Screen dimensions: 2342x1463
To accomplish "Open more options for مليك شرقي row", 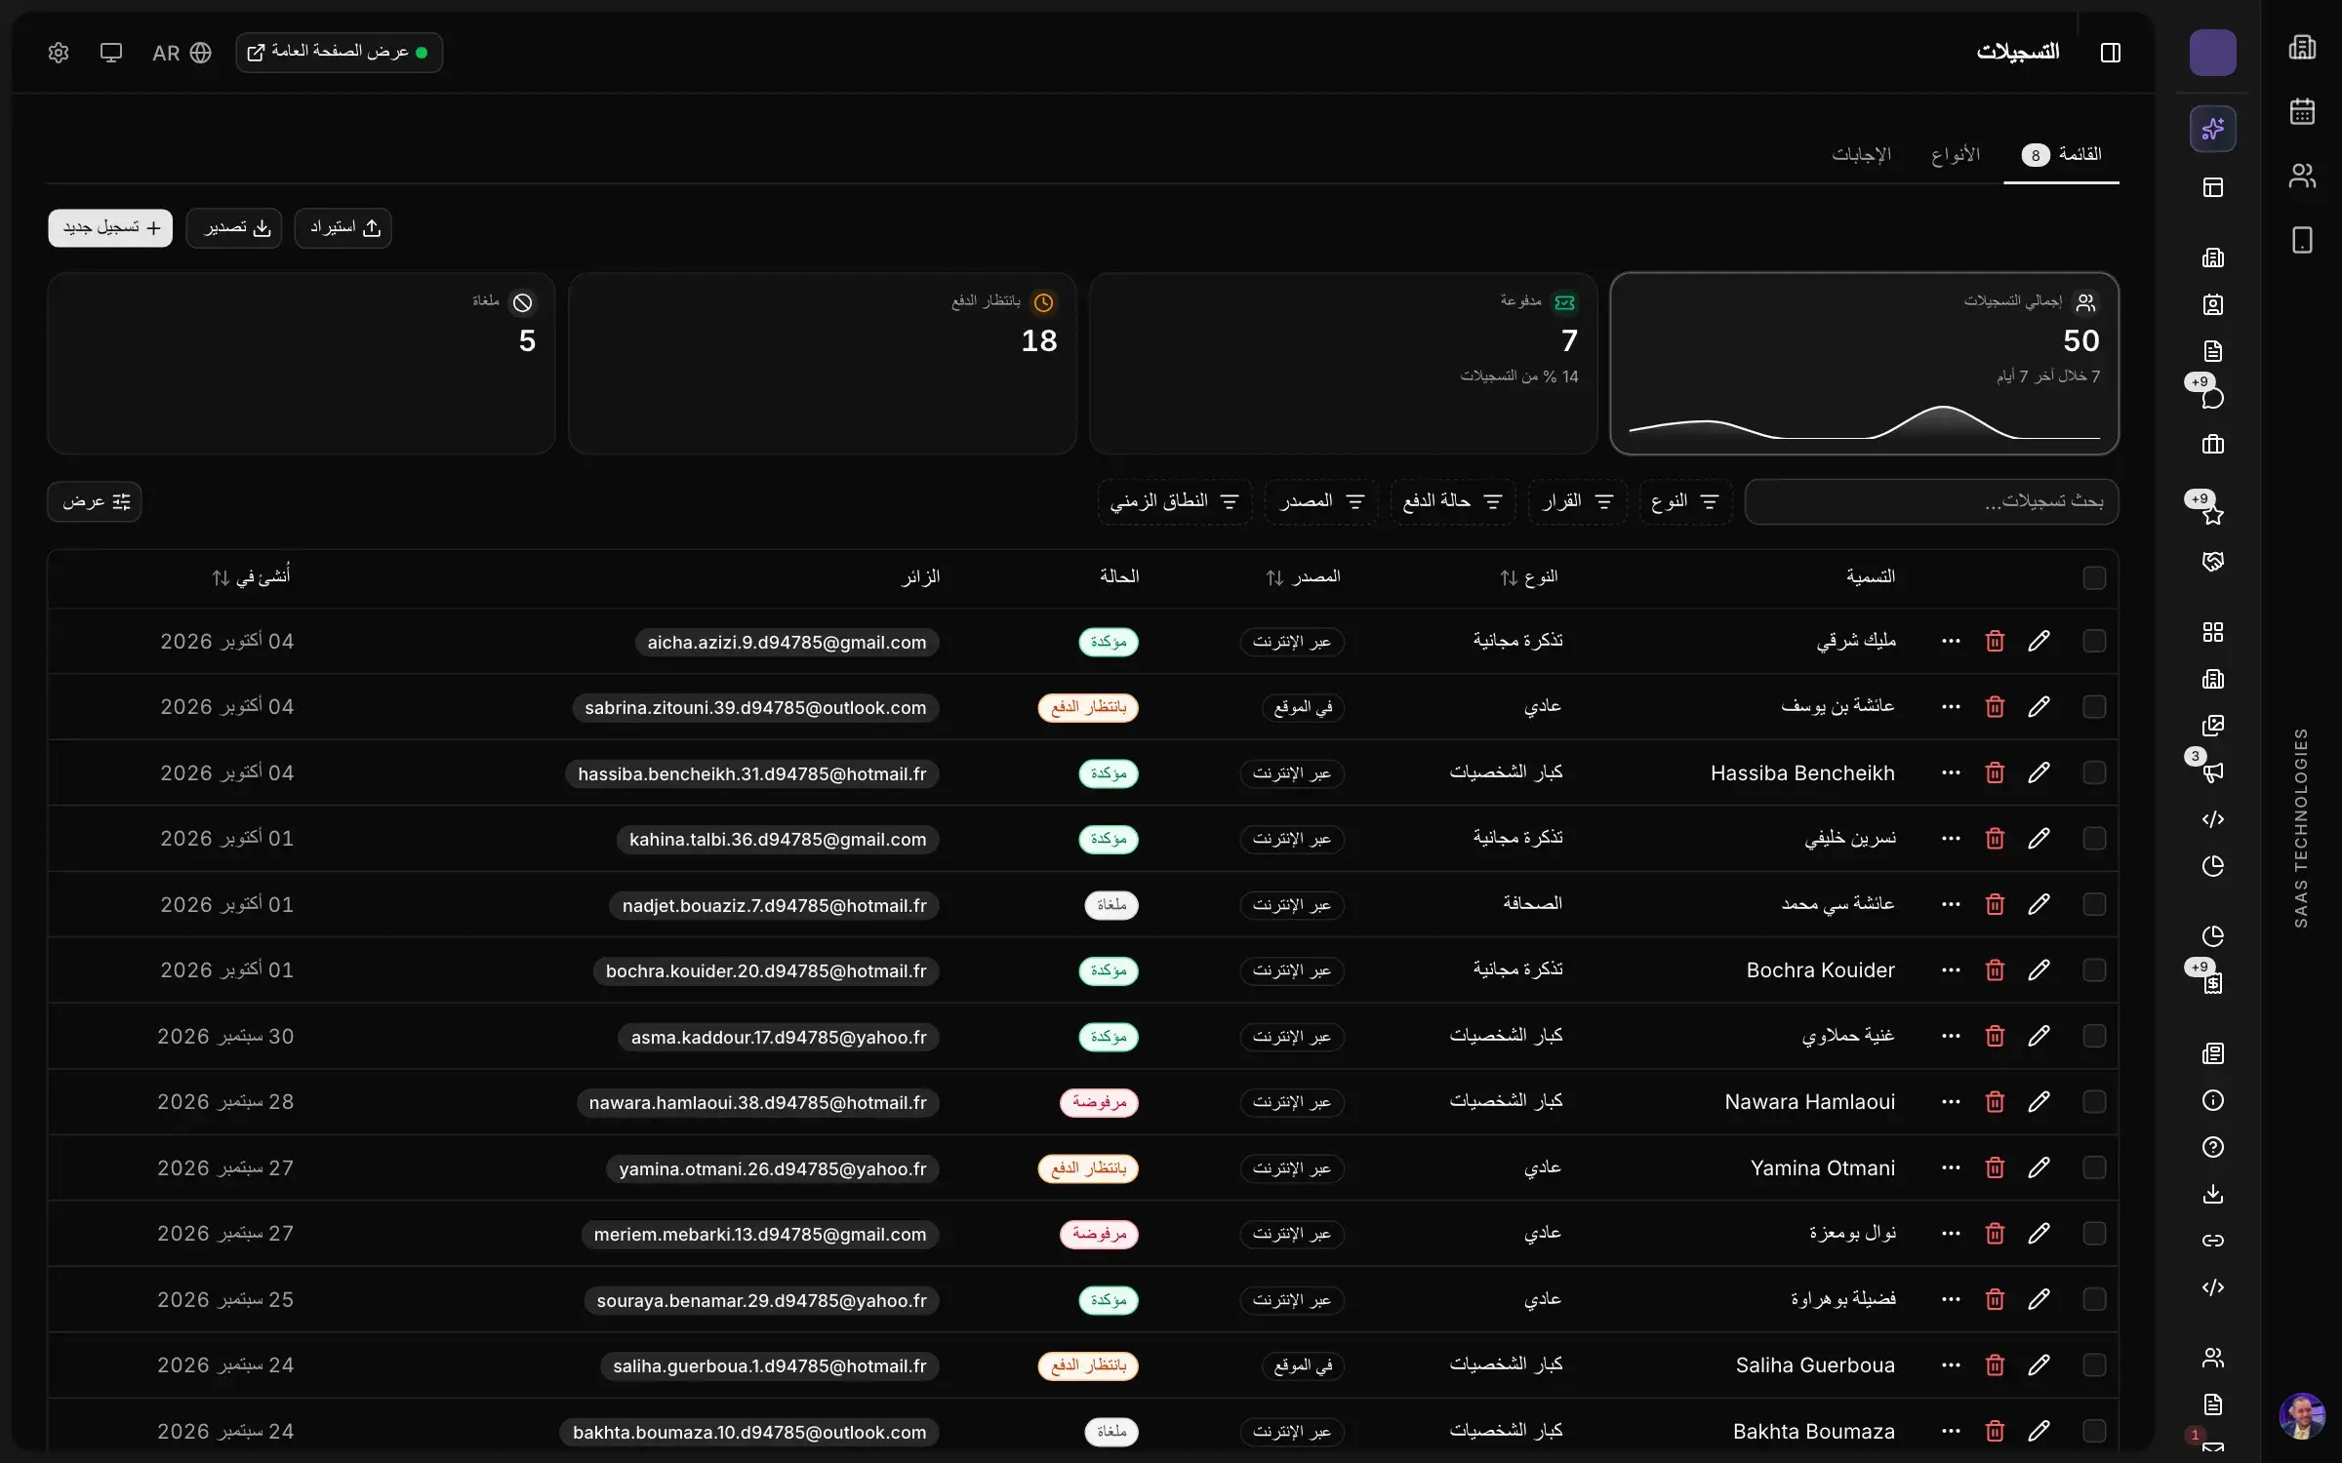I will (x=1951, y=641).
